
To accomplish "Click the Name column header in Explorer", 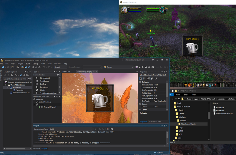I will (x=215, y=103).
